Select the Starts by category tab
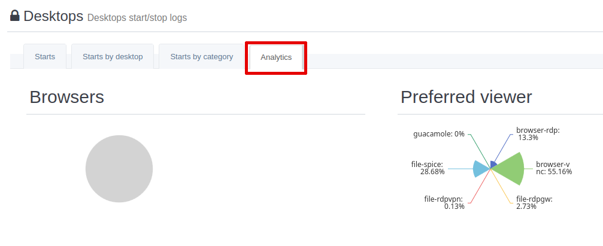This screenshot has width=603, height=246. click(x=202, y=57)
